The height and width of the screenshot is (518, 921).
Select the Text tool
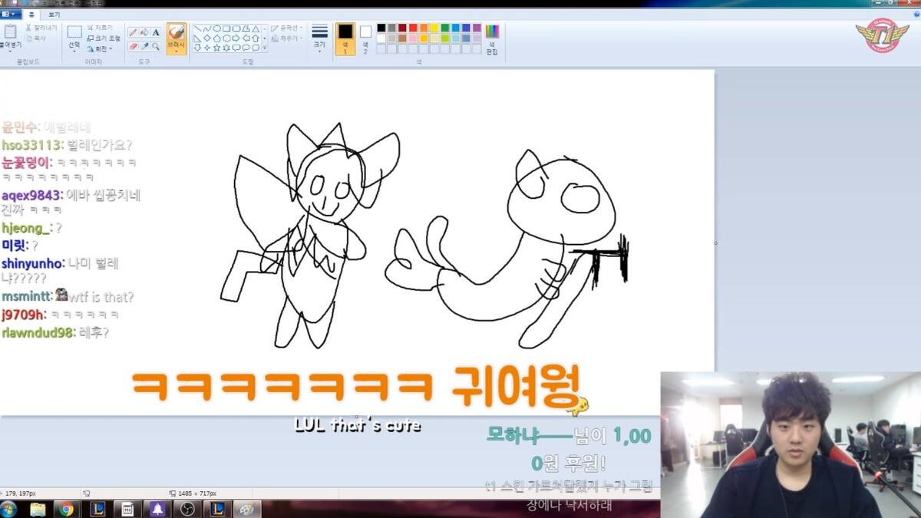pos(156,32)
